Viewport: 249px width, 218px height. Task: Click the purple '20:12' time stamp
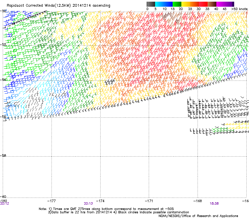point(5,204)
